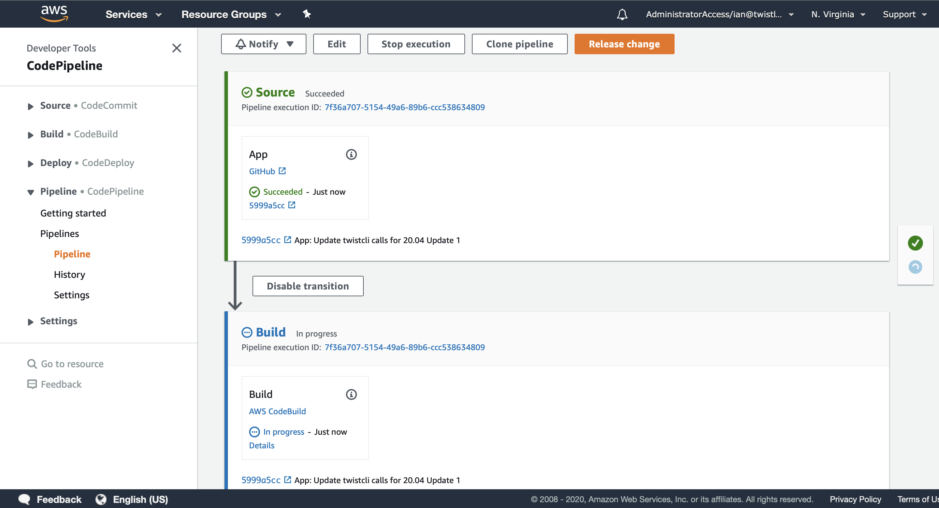The image size is (939, 508).
Task: Open the notifications bell icon
Action: (622, 15)
